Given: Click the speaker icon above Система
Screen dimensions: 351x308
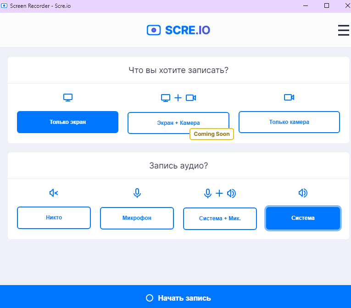Looking at the screenshot, I should point(303,193).
